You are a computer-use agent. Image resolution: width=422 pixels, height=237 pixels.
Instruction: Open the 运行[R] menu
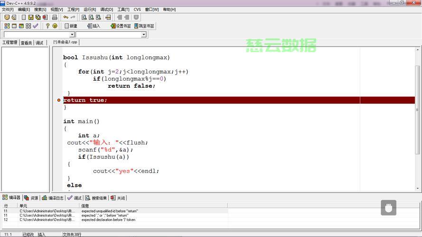pyautogui.click(x=90, y=9)
